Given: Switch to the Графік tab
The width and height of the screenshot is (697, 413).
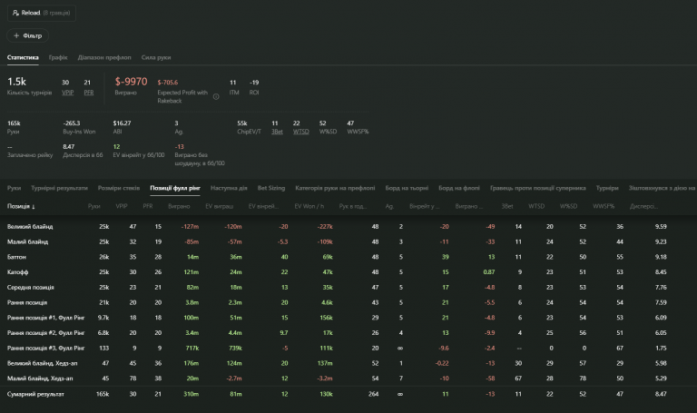Looking at the screenshot, I should click(x=58, y=57).
